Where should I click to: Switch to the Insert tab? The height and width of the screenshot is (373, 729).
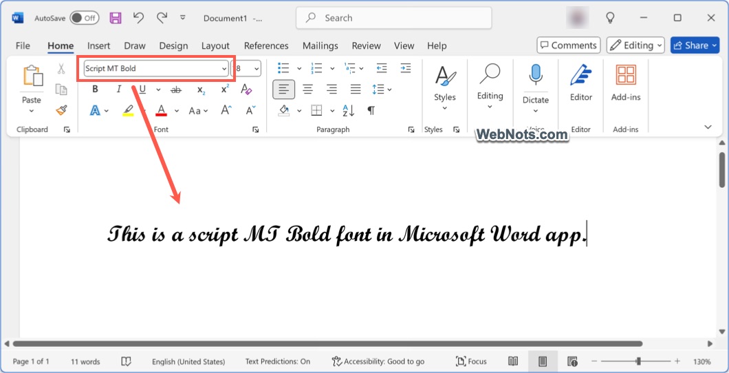pyautogui.click(x=98, y=45)
